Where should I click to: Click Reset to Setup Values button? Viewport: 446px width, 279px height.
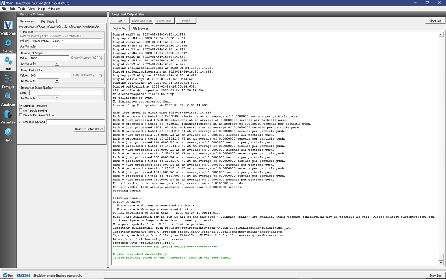tap(89, 129)
